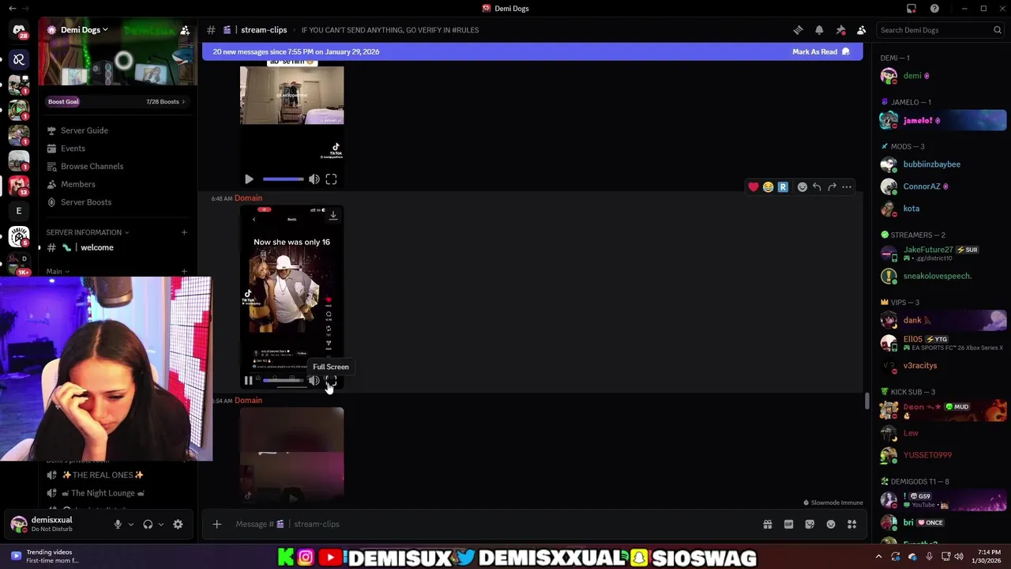The width and height of the screenshot is (1011, 569).
Task: Click Mark As Read button
Action: tap(821, 51)
